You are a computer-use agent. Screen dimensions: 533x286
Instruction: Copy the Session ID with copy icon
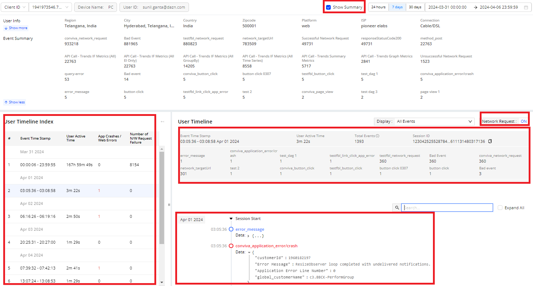click(x=490, y=141)
